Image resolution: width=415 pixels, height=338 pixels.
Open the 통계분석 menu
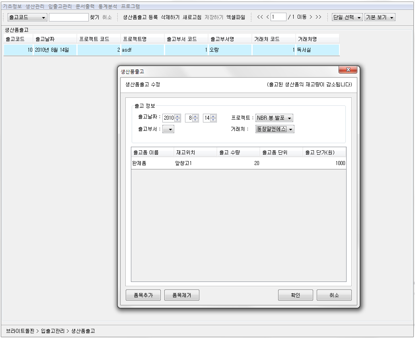[107, 6]
